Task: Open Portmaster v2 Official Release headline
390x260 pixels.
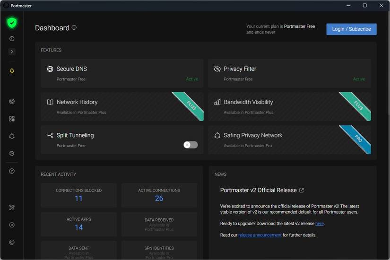Action: pyautogui.click(x=258, y=191)
